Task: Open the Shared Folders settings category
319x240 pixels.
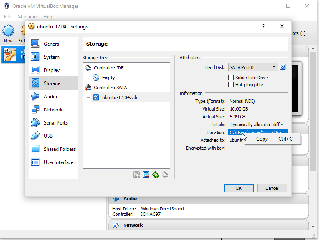Action: coord(60,149)
